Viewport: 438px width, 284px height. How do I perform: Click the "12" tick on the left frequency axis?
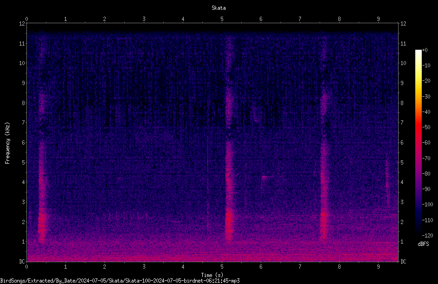(x=22, y=24)
